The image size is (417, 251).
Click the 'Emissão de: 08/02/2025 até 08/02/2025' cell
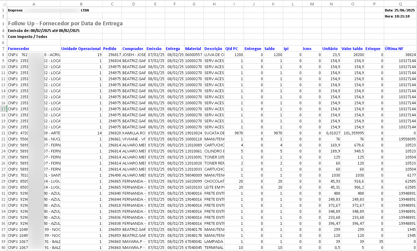pos(43,30)
